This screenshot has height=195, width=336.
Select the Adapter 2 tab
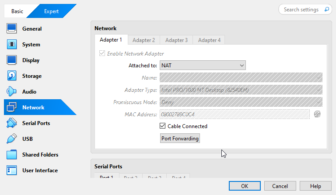tap(143, 40)
